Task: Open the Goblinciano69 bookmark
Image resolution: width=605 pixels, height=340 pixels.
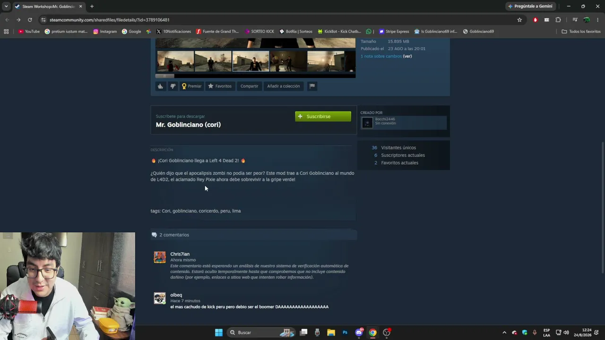Action: (478, 32)
